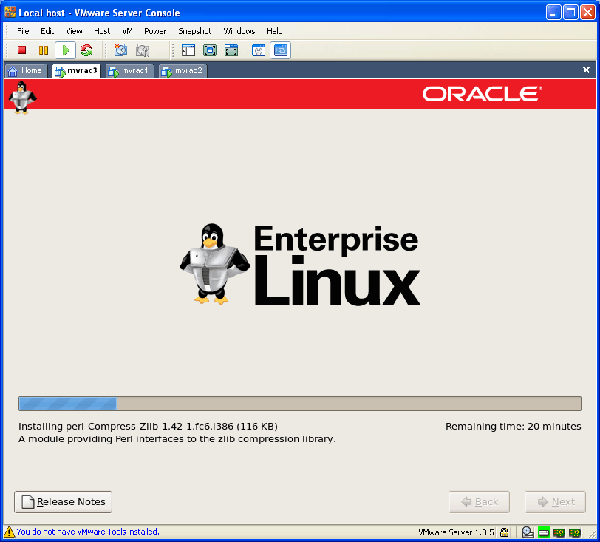Click the Console view toolbar icon

pos(280,50)
